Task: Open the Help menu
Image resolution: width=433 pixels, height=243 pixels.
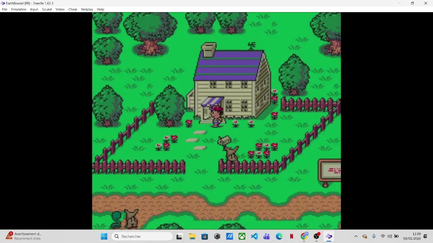Action: click(x=100, y=9)
